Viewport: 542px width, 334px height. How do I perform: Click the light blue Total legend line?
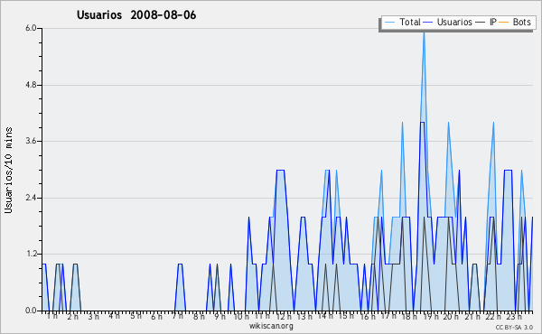point(389,23)
